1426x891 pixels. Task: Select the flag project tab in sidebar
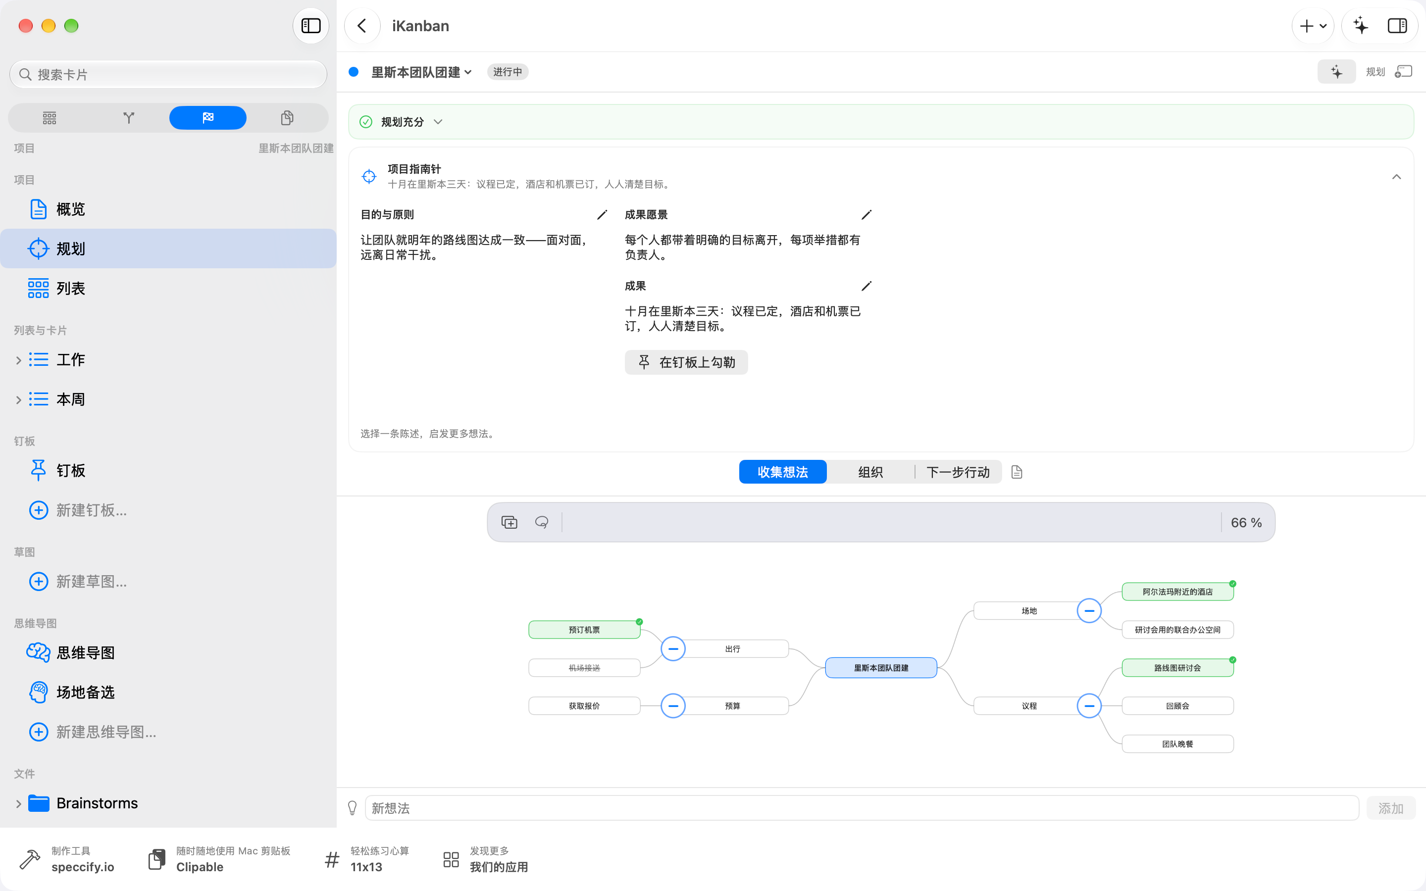coord(207,118)
